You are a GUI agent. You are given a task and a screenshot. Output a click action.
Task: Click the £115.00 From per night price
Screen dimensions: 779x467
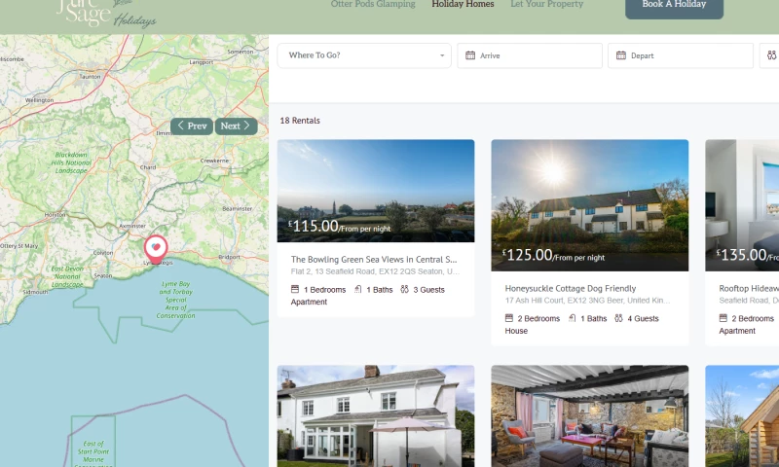[x=339, y=227]
